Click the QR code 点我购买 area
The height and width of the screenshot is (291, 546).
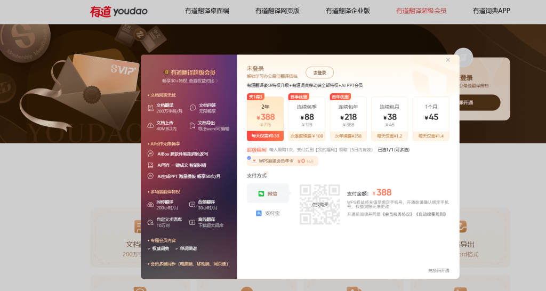319,204
